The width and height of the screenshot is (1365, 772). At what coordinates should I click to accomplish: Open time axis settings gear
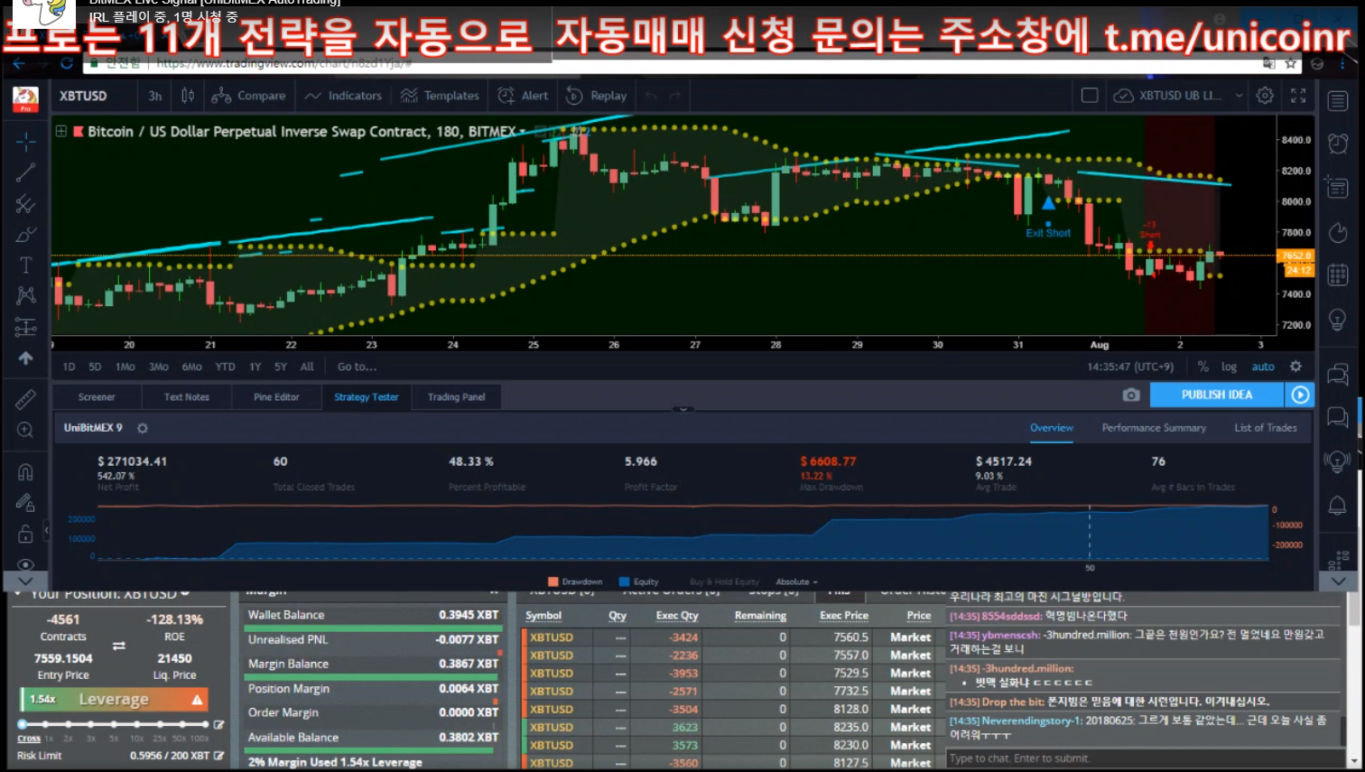1295,367
